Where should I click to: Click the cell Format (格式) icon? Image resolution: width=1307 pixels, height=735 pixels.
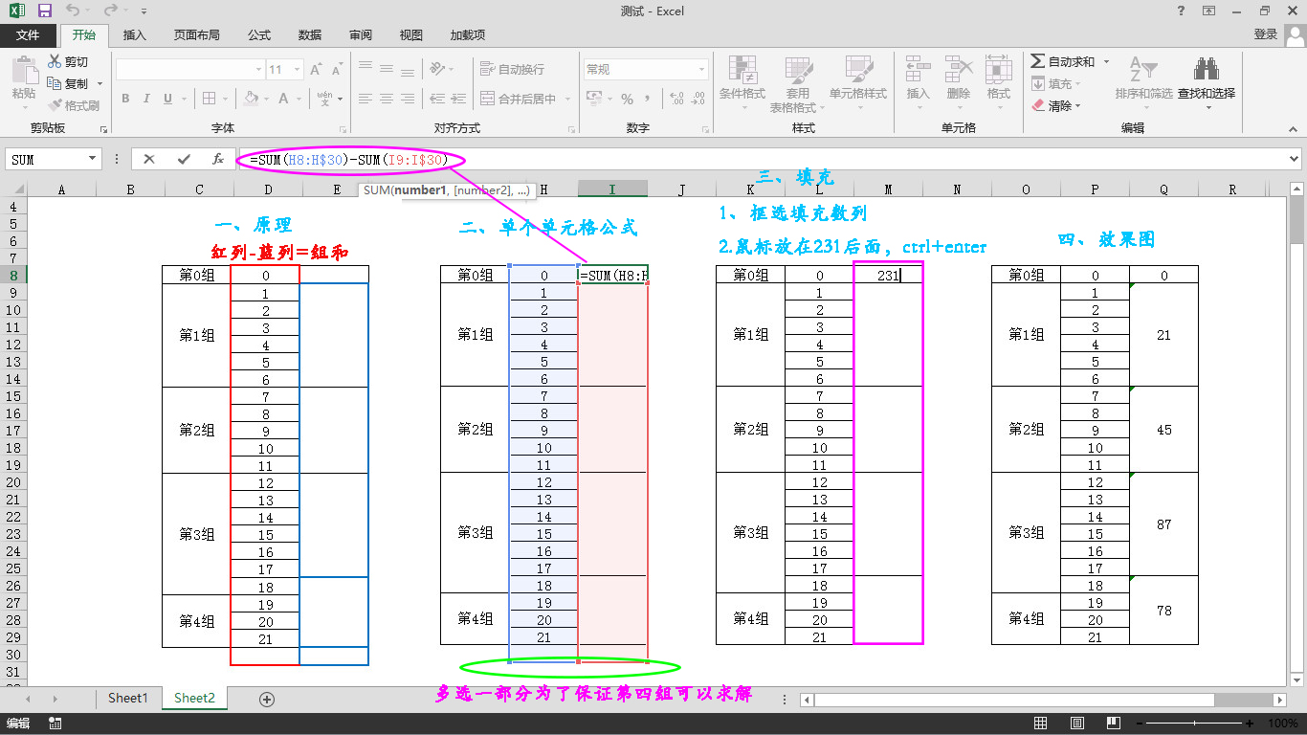click(x=999, y=70)
